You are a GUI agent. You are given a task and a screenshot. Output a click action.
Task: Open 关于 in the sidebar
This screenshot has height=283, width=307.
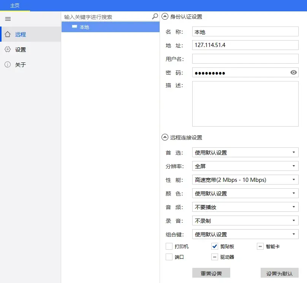tap(30, 64)
